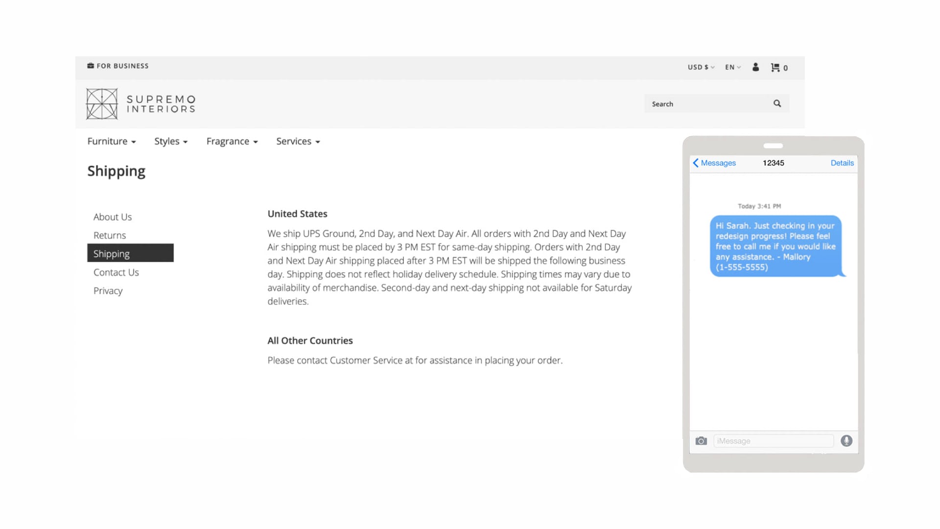
Task: Click the Supremo Interiors logo
Action: pyautogui.click(x=141, y=104)
